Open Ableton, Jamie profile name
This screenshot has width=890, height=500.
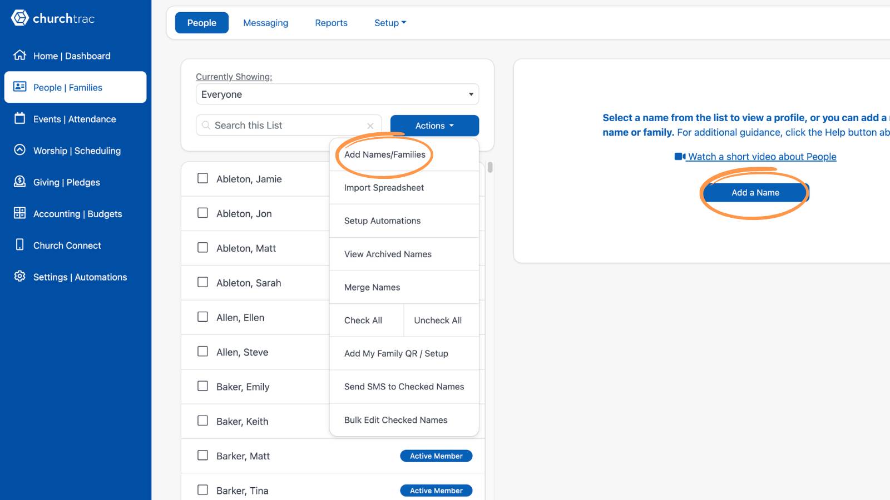[x=249, y=179]
